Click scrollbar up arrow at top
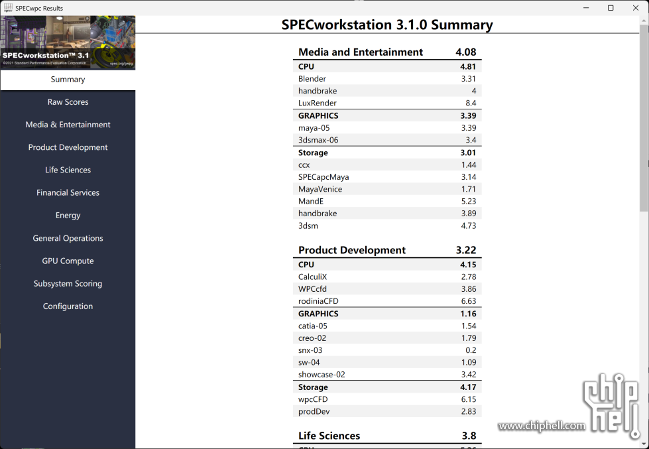 coord(644,21)
